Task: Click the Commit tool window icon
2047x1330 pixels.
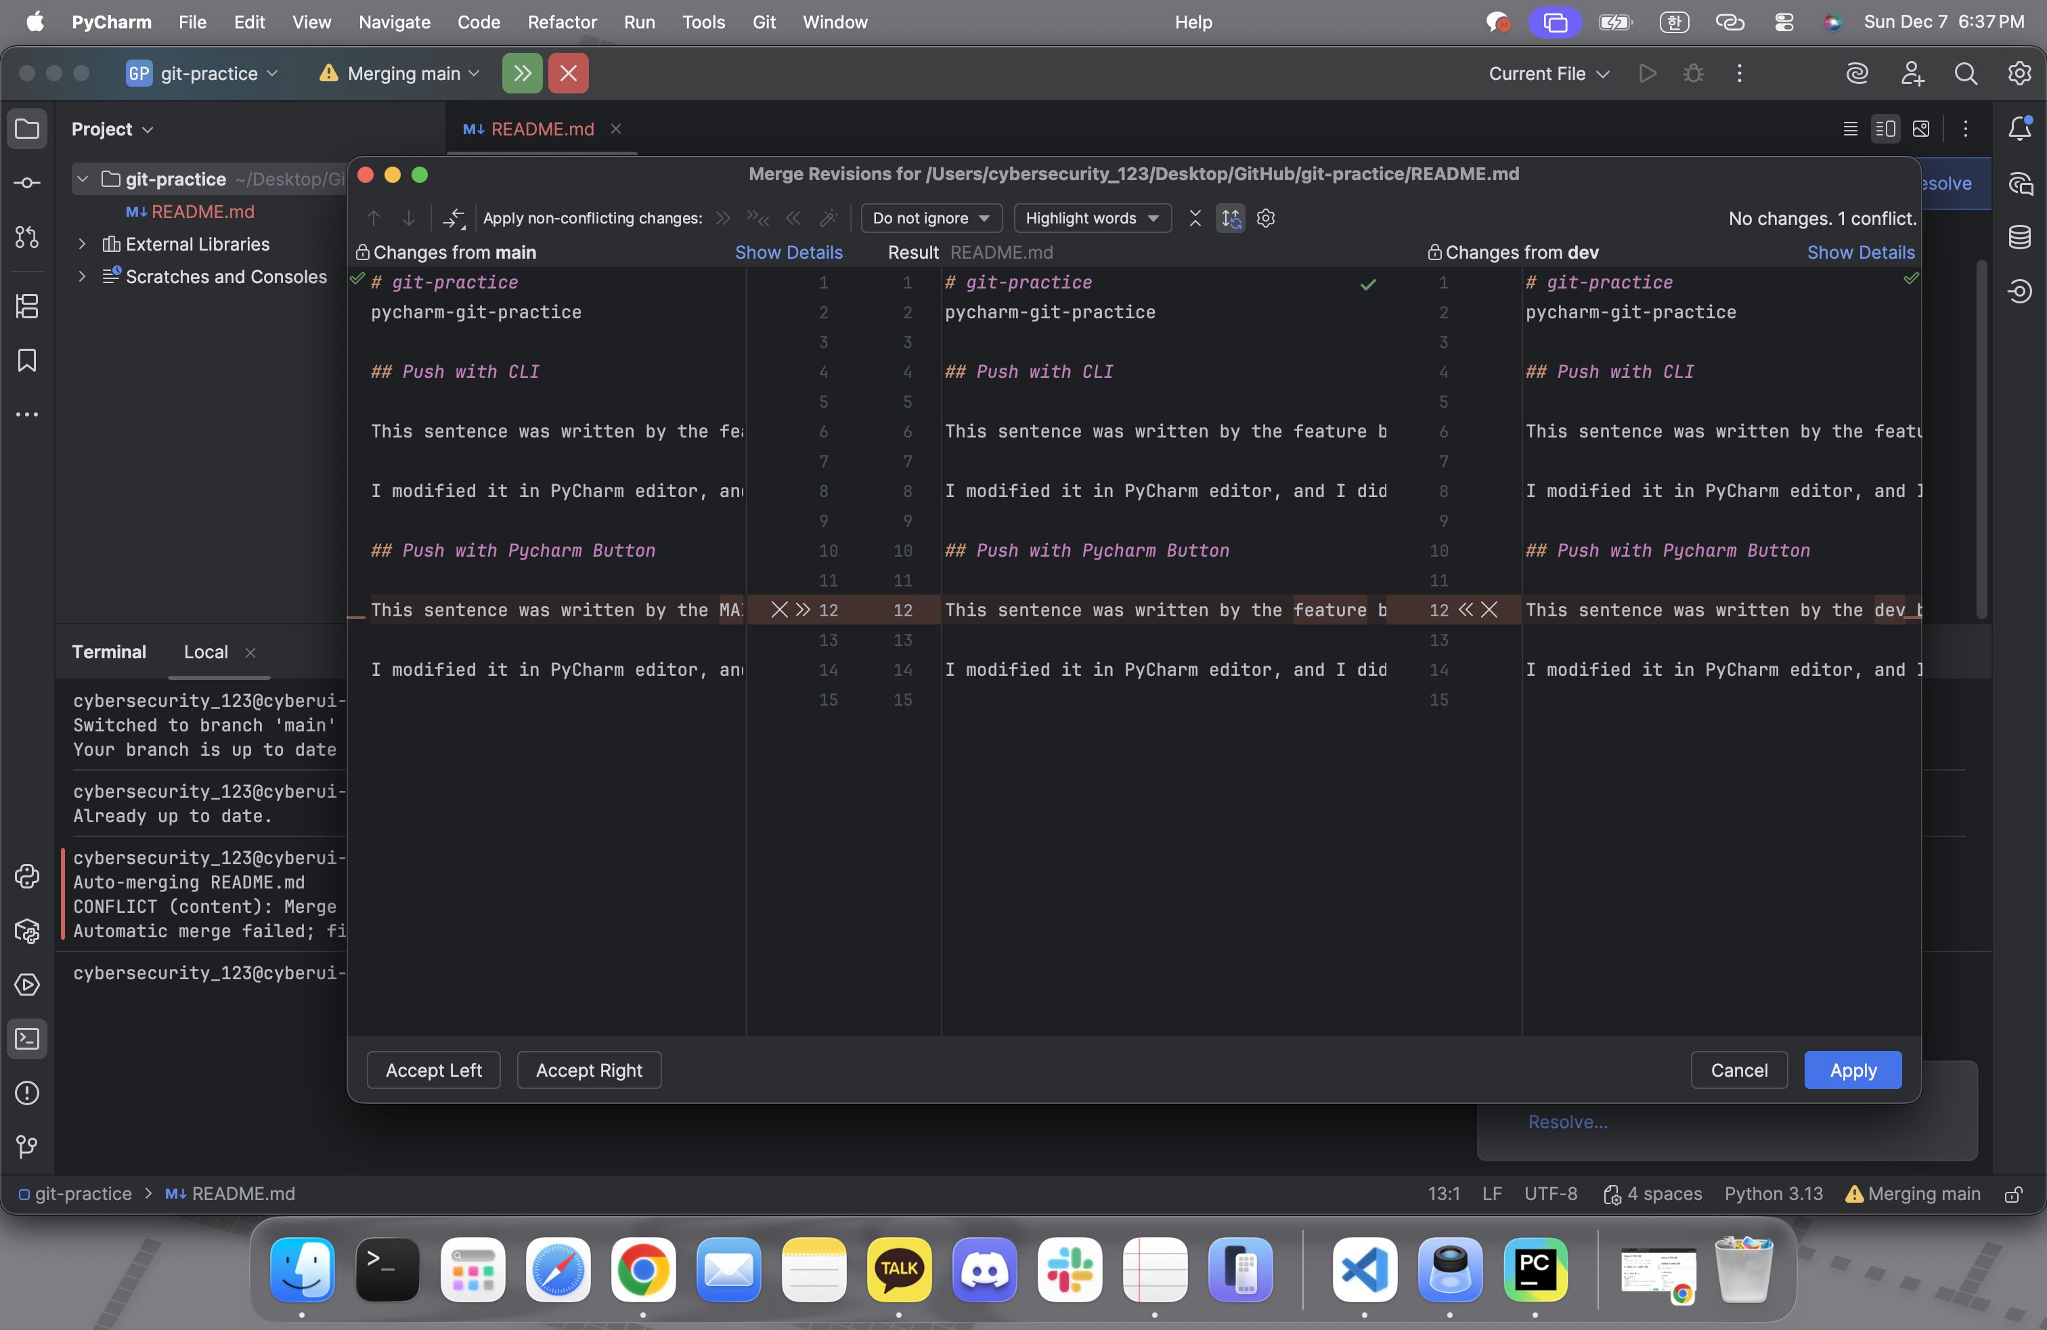Action: tap(26, 184)
